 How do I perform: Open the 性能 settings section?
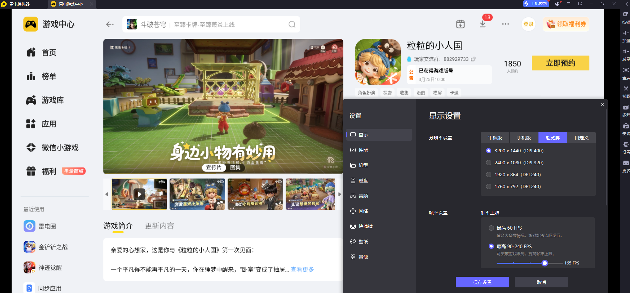pyautogui.click(x=363, y=150)
